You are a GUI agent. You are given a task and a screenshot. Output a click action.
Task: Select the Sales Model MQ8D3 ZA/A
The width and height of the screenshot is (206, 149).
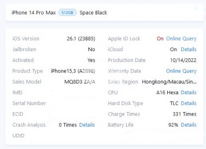pyautogui.click(x=80, y=82)
